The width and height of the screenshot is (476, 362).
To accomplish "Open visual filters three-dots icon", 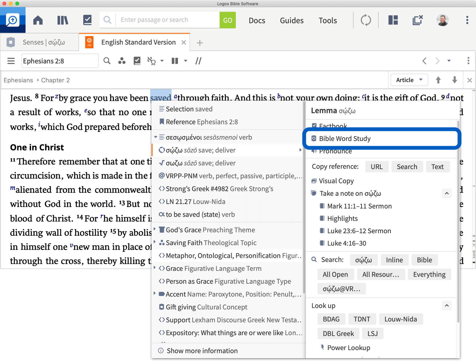I will tap(122, 61).
